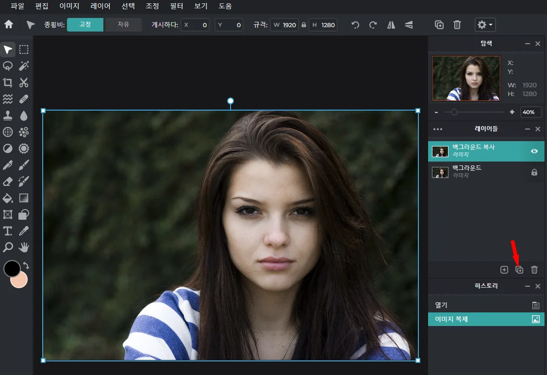Open the peach background color swatch
This screenshot has height=375, width=547.
20,281
